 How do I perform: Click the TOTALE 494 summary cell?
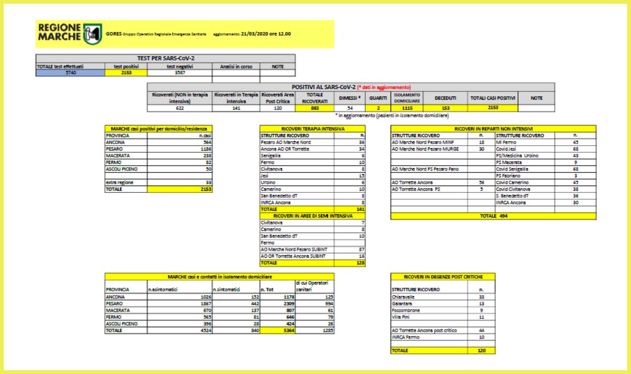493,216
